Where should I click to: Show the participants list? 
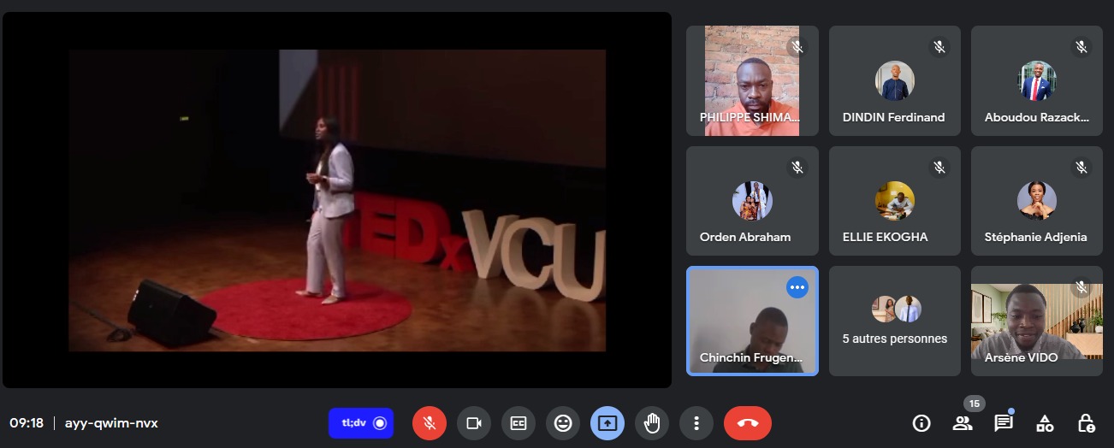963,422
